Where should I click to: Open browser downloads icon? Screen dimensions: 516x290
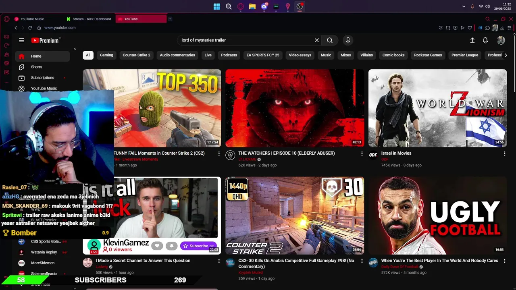pyautogui.click(x=502, y=28)
